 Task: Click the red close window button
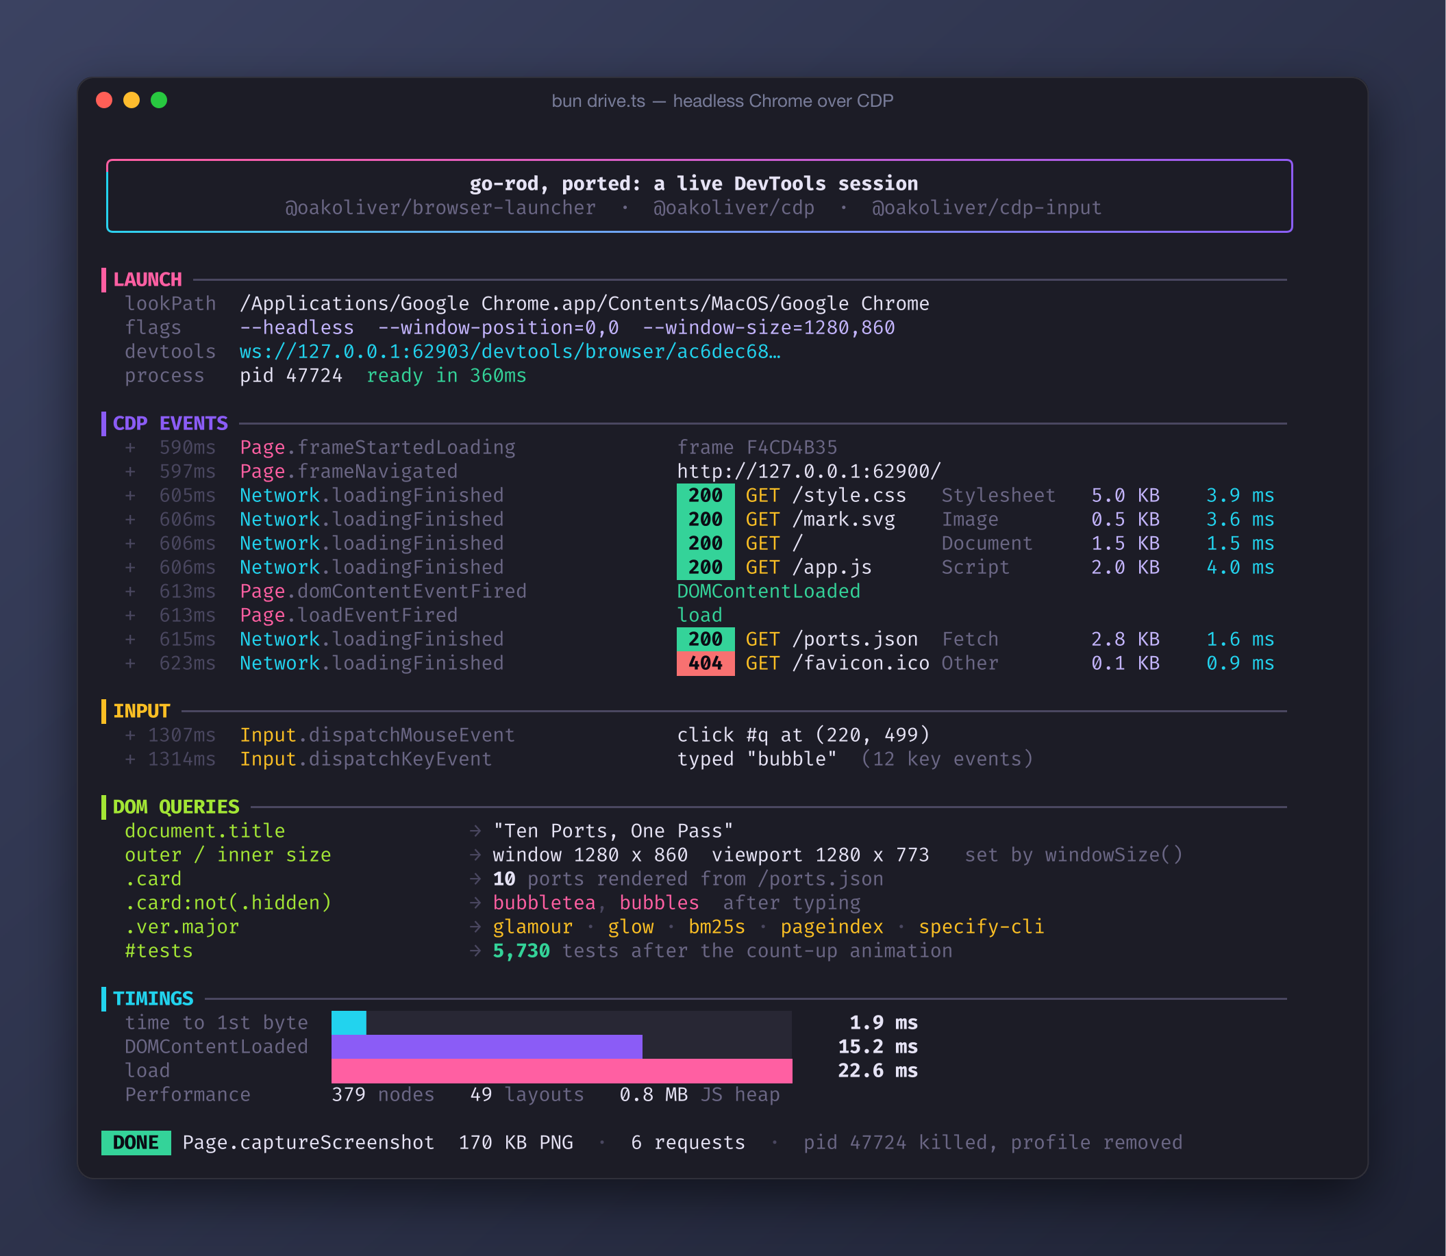pyautogui.click(x=103, y=100)
